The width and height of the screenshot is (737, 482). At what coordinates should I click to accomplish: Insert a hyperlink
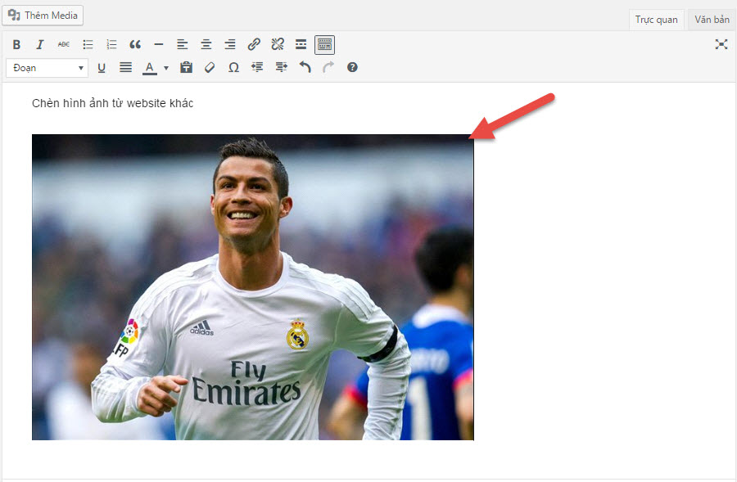(254, 44)
